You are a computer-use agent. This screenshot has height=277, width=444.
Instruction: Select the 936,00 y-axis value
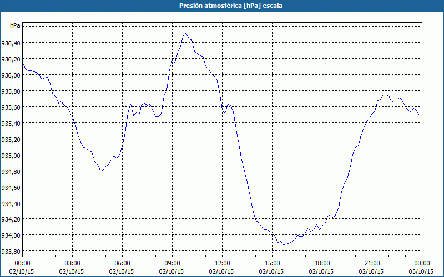[11, 75]
